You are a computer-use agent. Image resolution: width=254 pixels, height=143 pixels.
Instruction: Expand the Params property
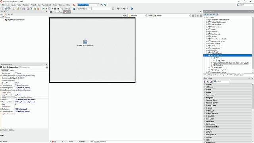click(1, 100)
